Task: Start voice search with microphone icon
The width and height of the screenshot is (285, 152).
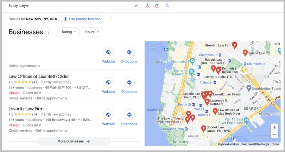Action: [147, 6]
